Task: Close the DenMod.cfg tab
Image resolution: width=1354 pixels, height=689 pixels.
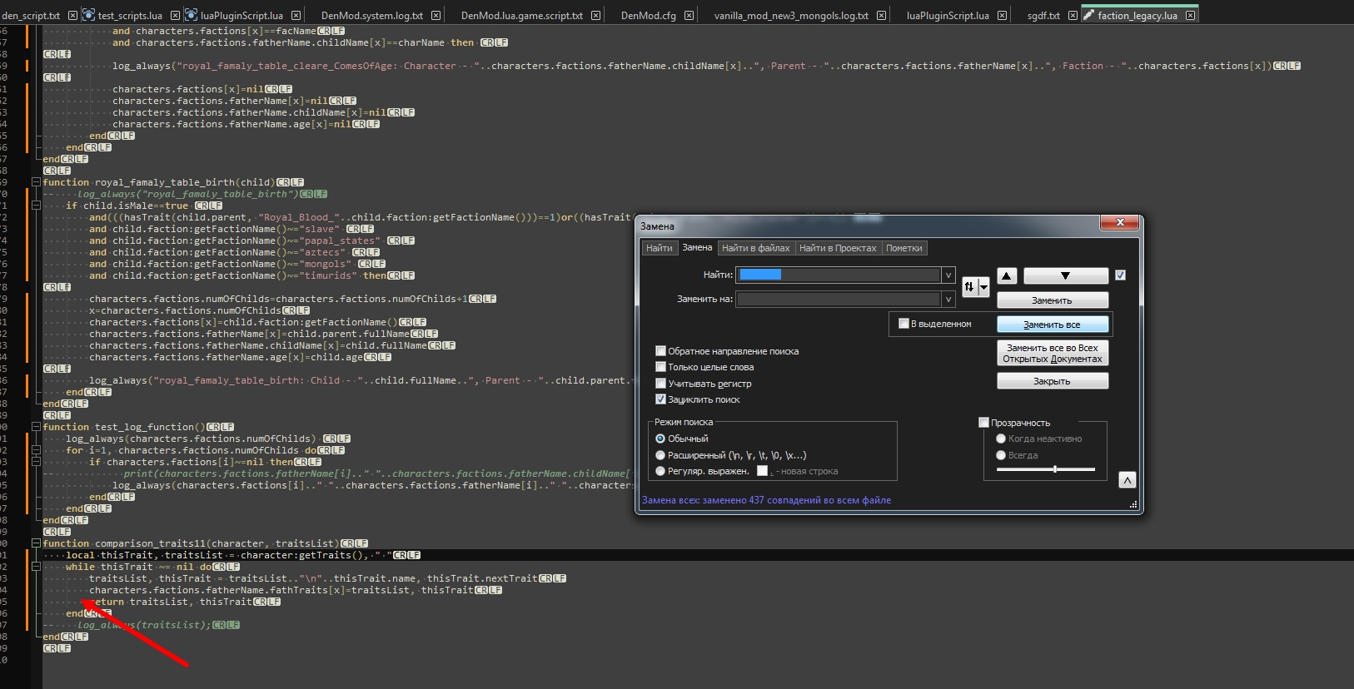Action: (689, 16)
